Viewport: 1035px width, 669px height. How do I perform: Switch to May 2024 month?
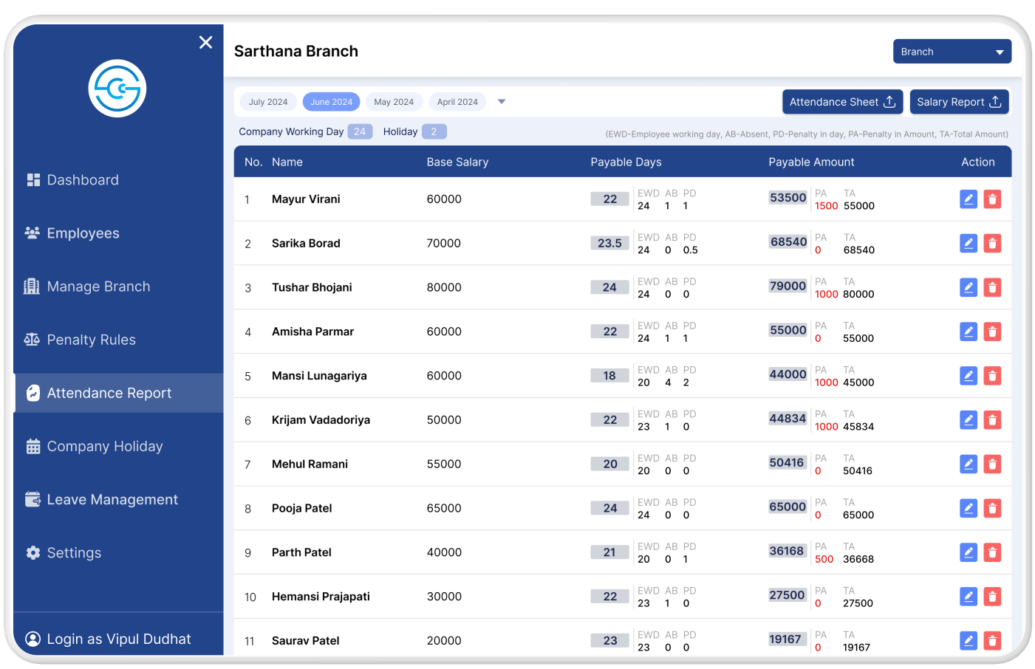pyautogui.click(x=394, y=102)
